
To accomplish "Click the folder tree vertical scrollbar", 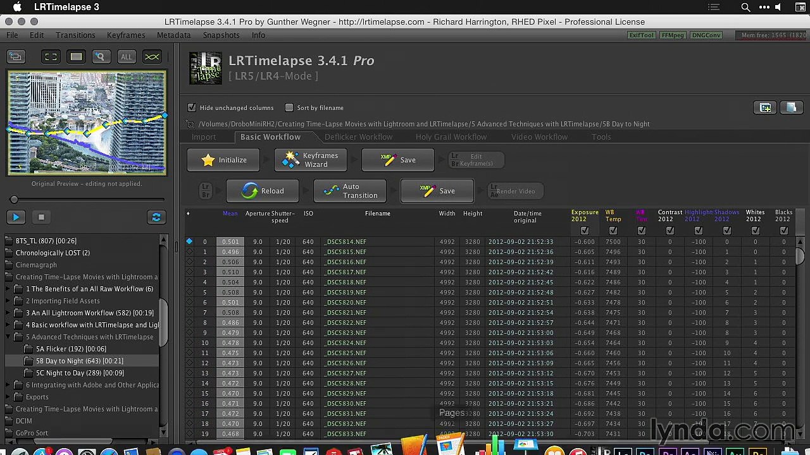I will pos(163,322).
